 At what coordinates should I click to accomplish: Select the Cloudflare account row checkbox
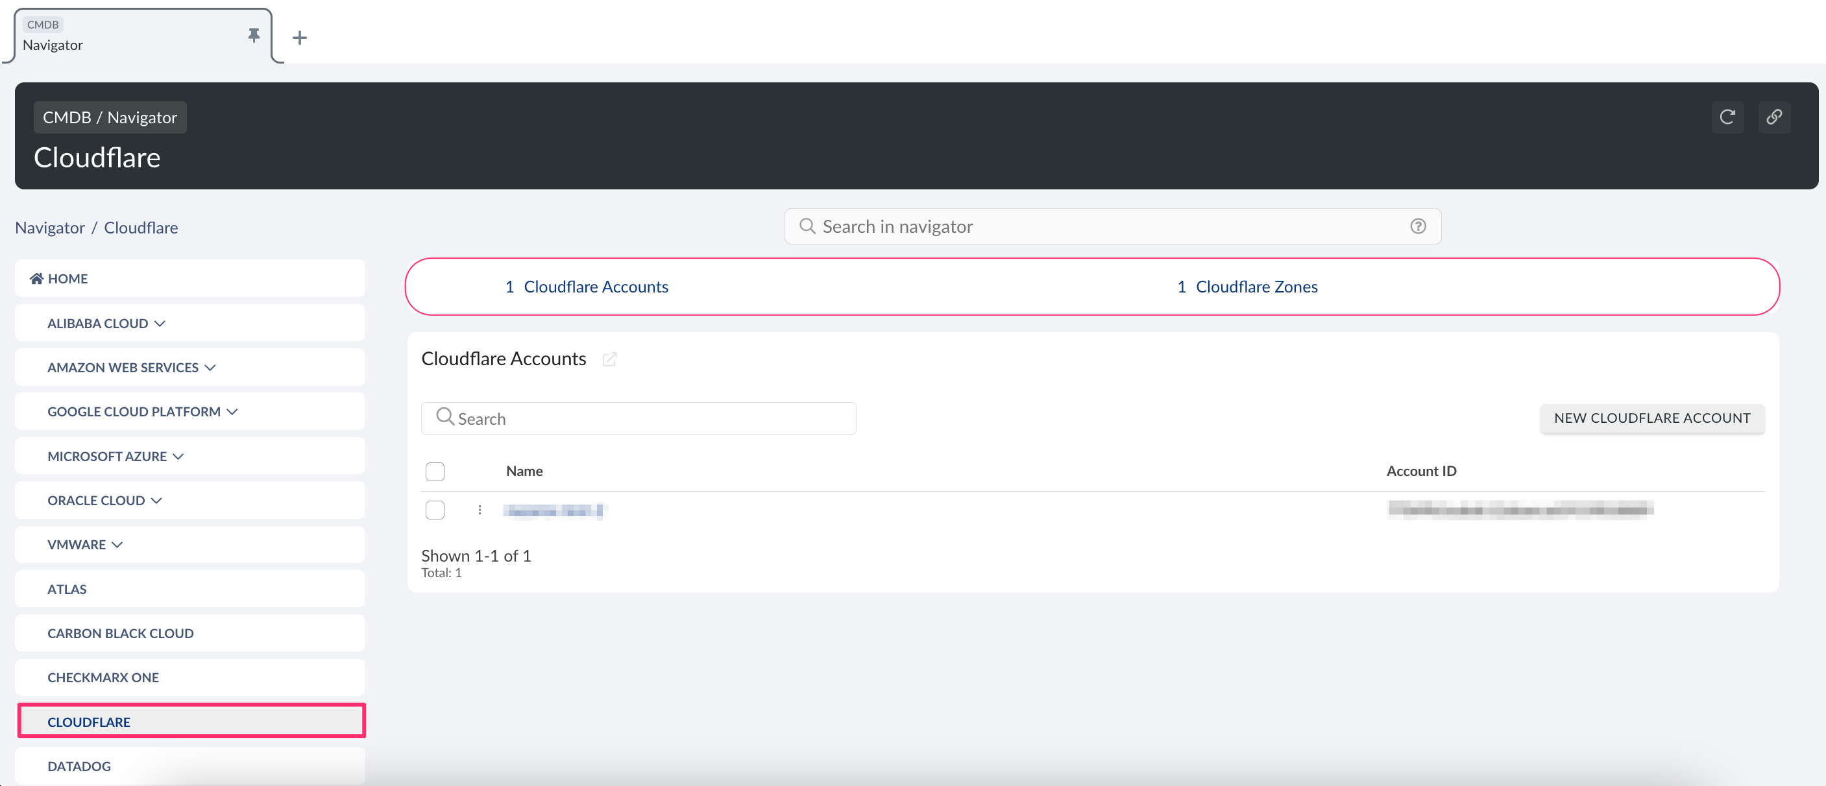435,510
